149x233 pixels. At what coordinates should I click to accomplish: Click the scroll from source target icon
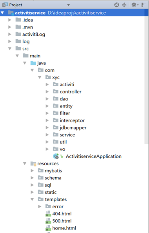click(116, 5)
